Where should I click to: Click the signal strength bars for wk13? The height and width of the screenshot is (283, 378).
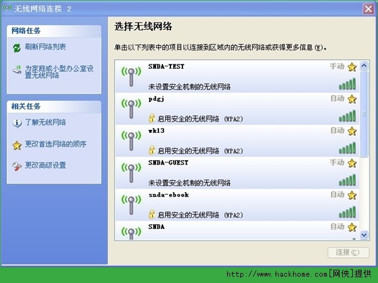pos(347,149)
